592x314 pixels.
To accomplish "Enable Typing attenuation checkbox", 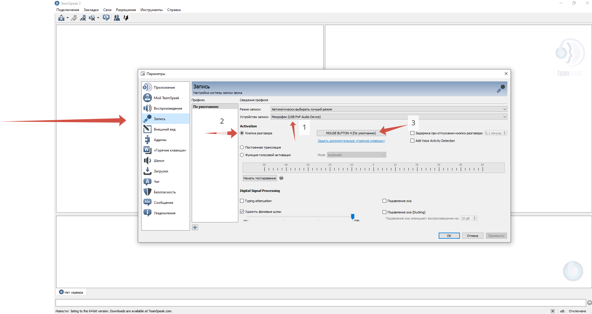I will coord(242,201).
